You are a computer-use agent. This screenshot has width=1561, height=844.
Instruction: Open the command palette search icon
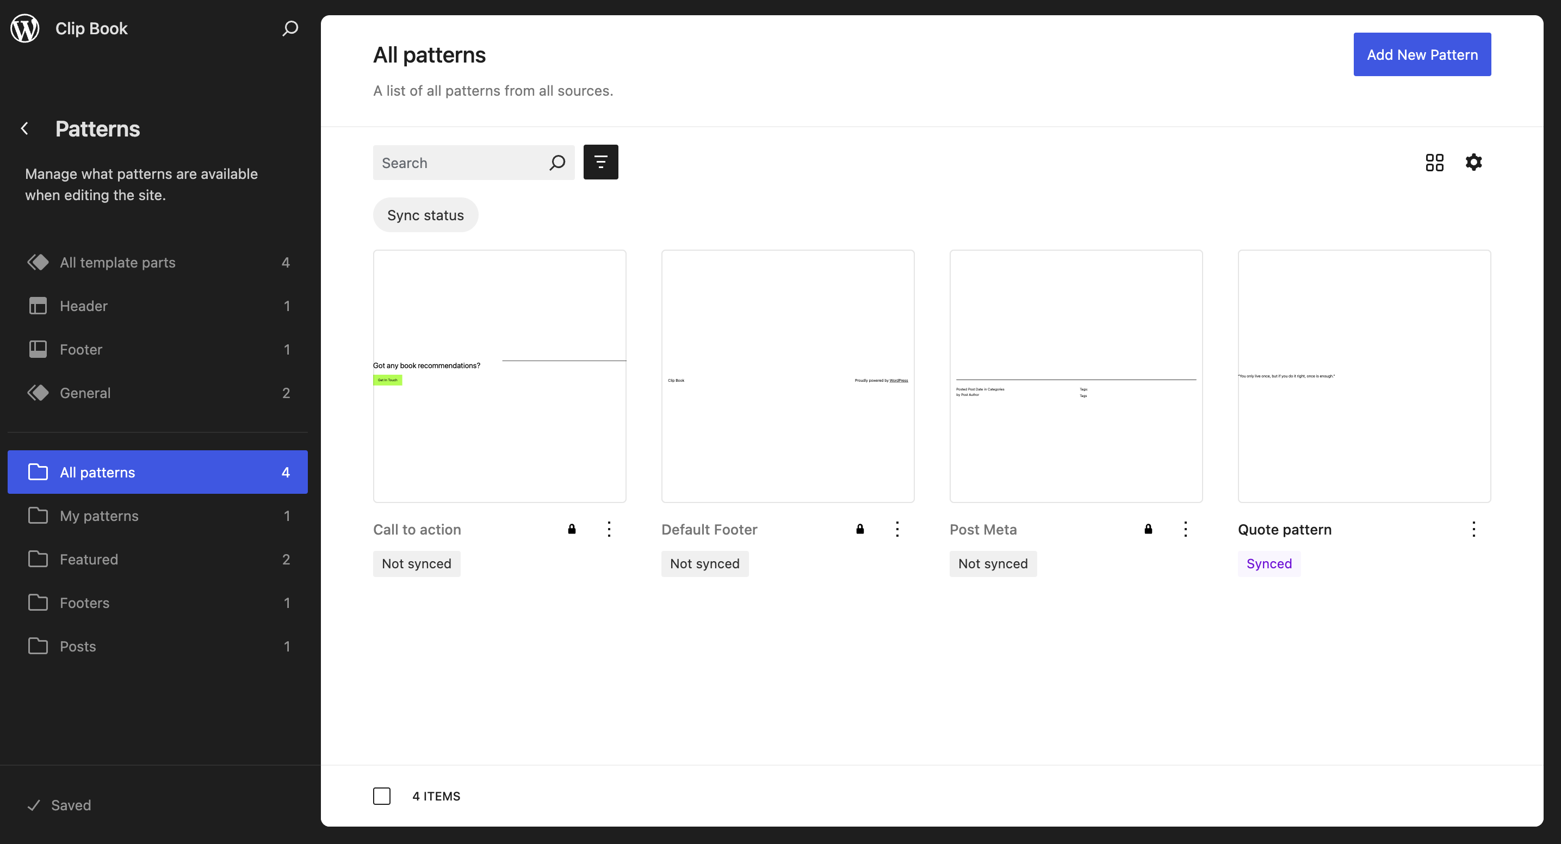point(290,28)
